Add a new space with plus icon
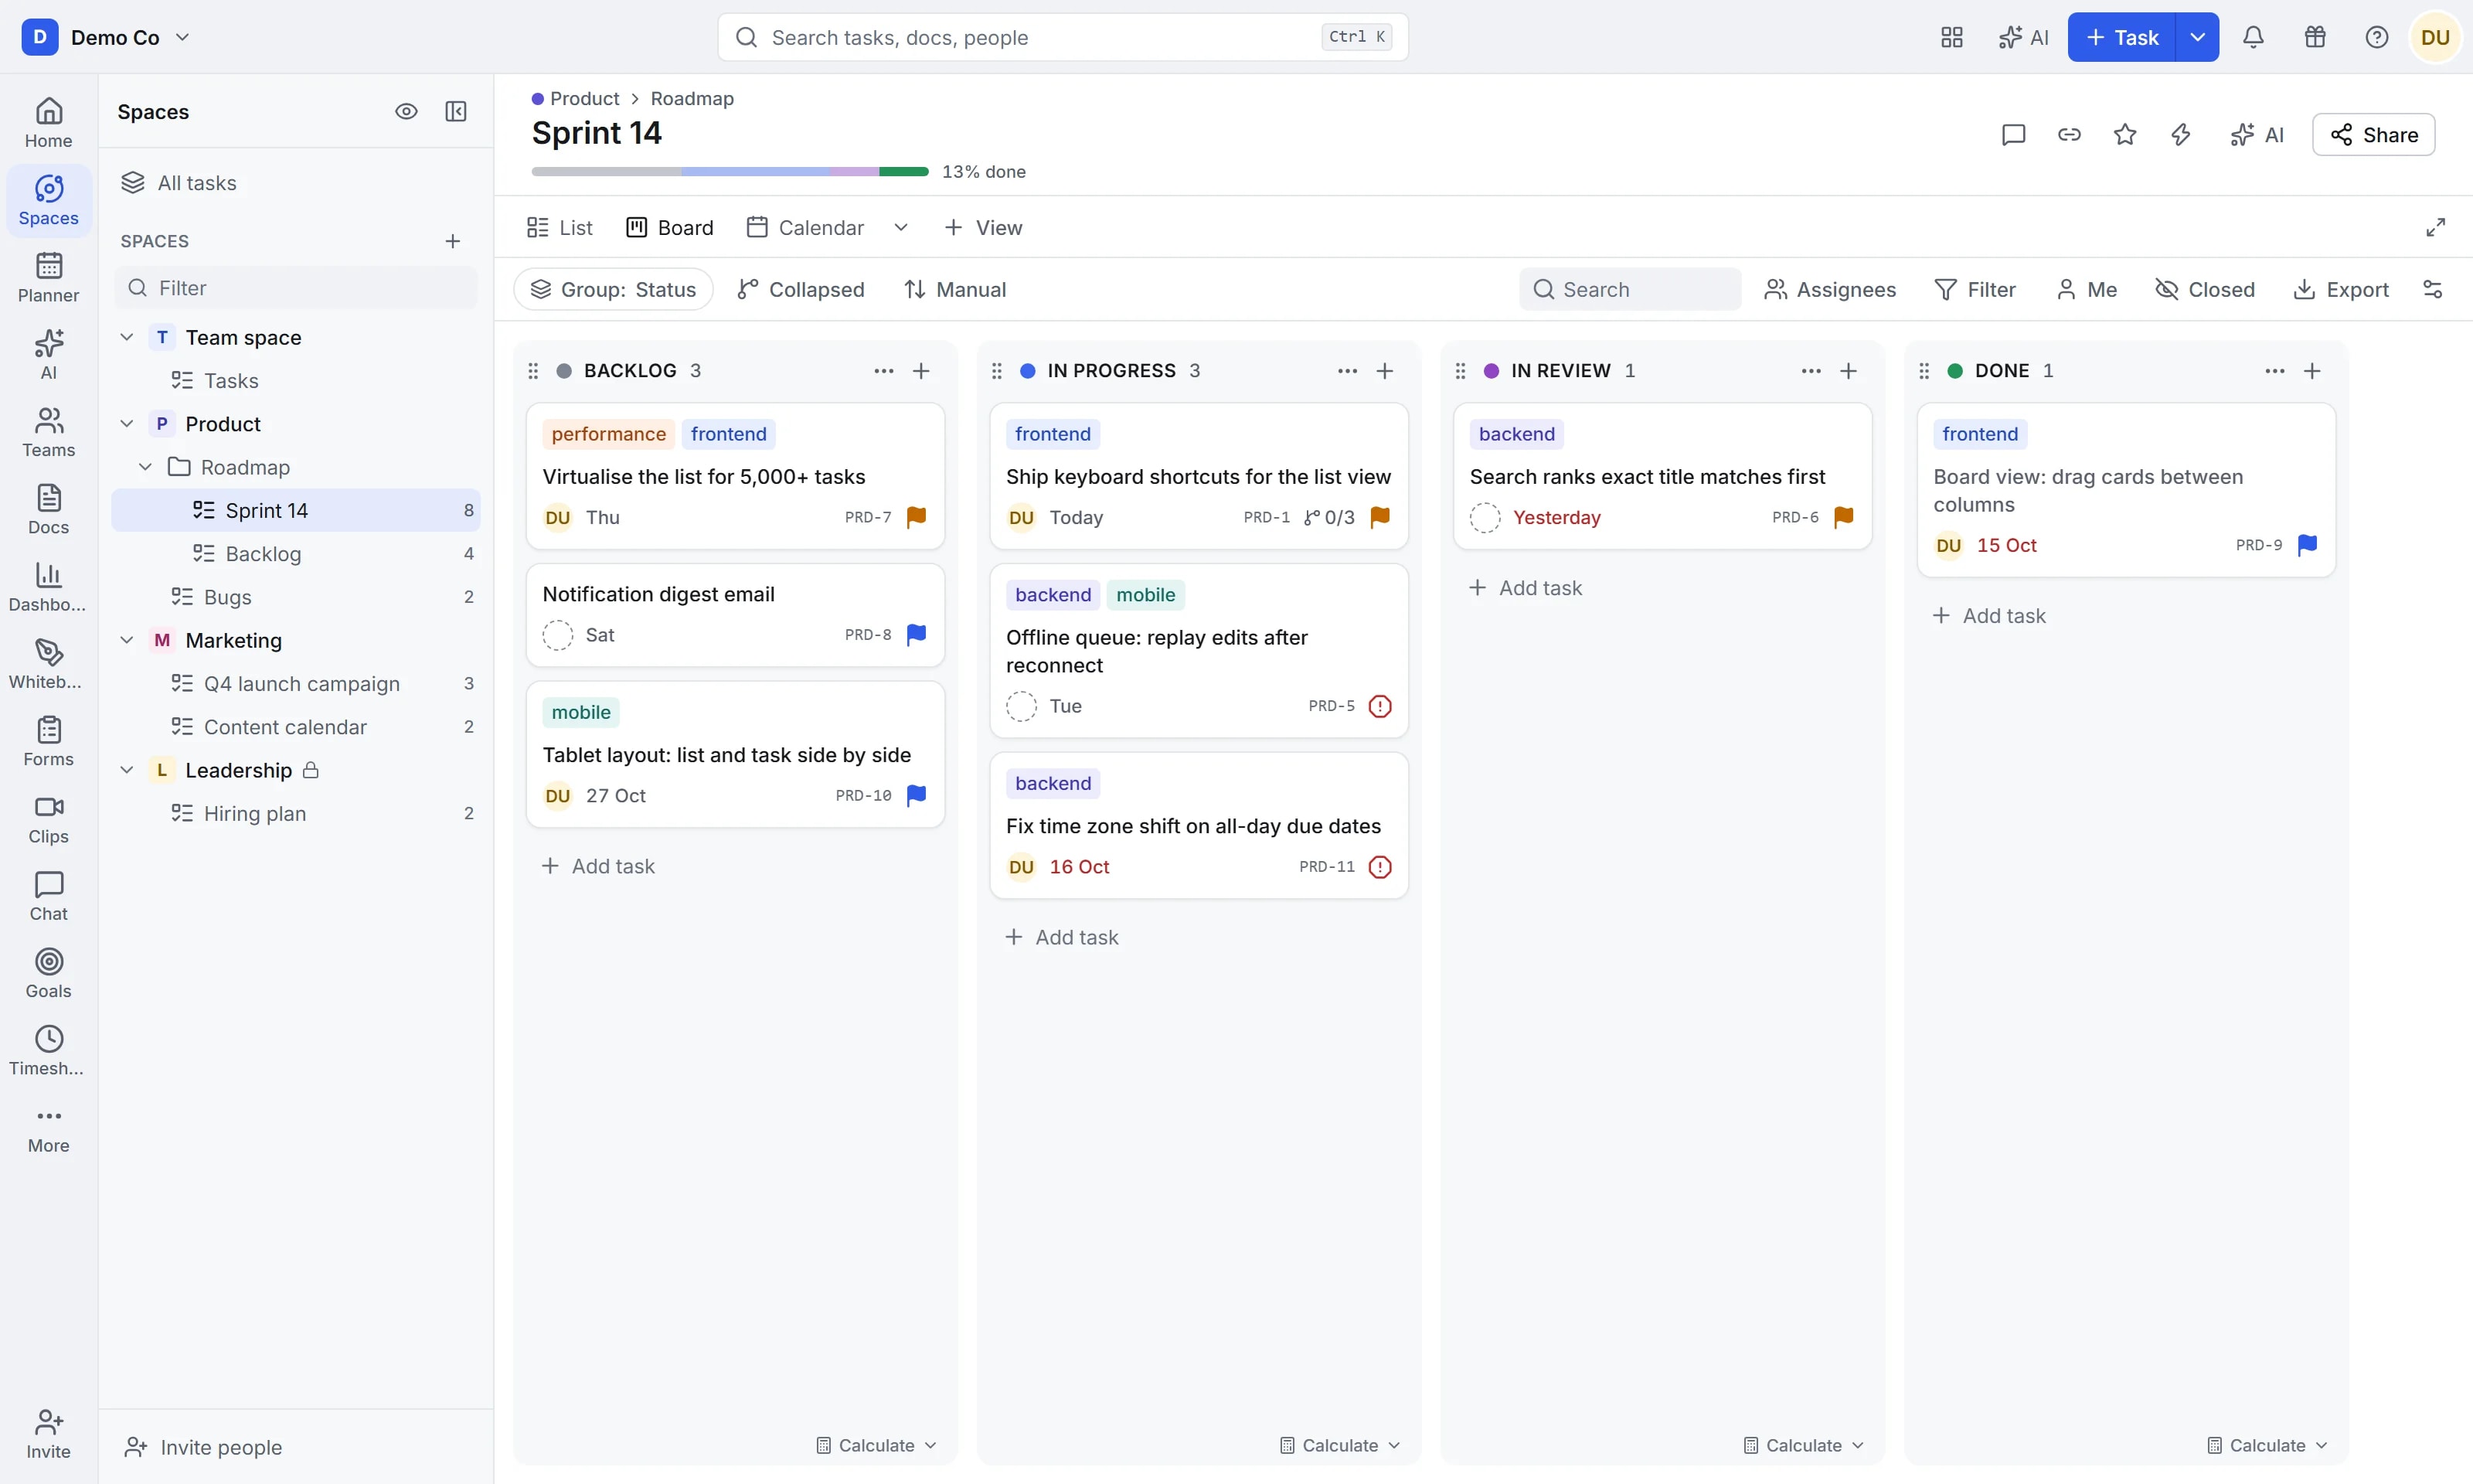The image size is (2473, 1484). tap(453, 241)
